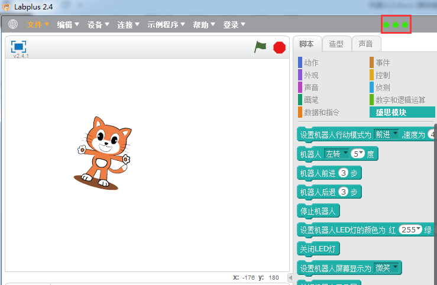Click the globe language icon
The width and height of the screenshot is (437, 285).
[13, 24]
